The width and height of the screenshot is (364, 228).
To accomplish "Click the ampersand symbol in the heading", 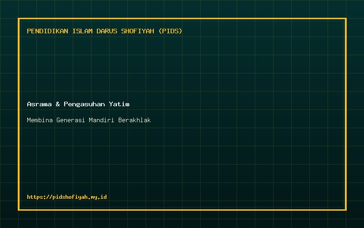I will [58, 104].
